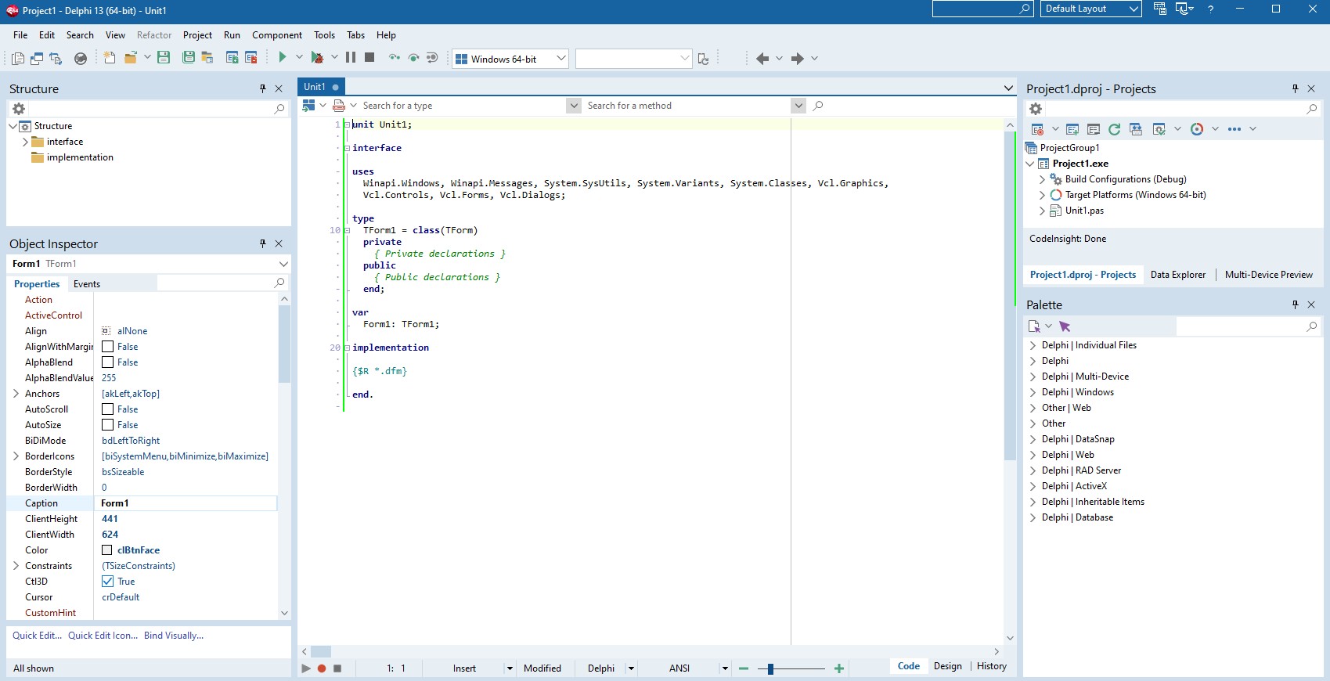Open the Windows 64-bit platform dropdown
Image resolution: width=1330 pixels, height=681 pixels.
click(x=560, y=58)
